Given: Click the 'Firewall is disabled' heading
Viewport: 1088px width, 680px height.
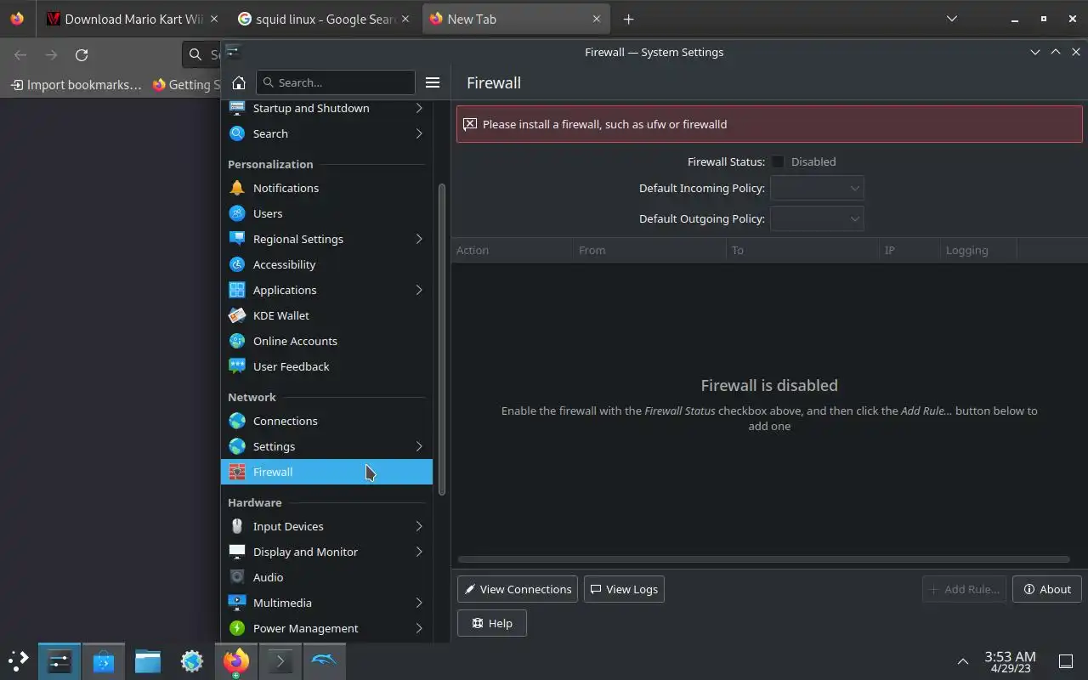Looking at the screenshot, I should (769, 385).
